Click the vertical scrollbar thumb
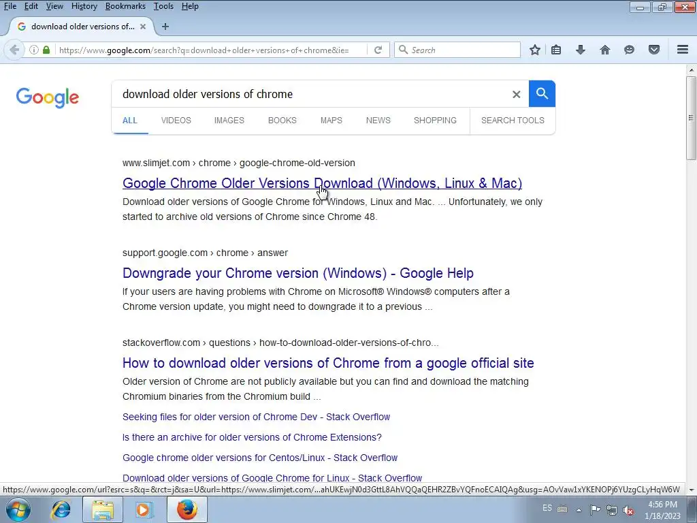The image size is (697, 523). pyautogui.click(x=692, y=118)
